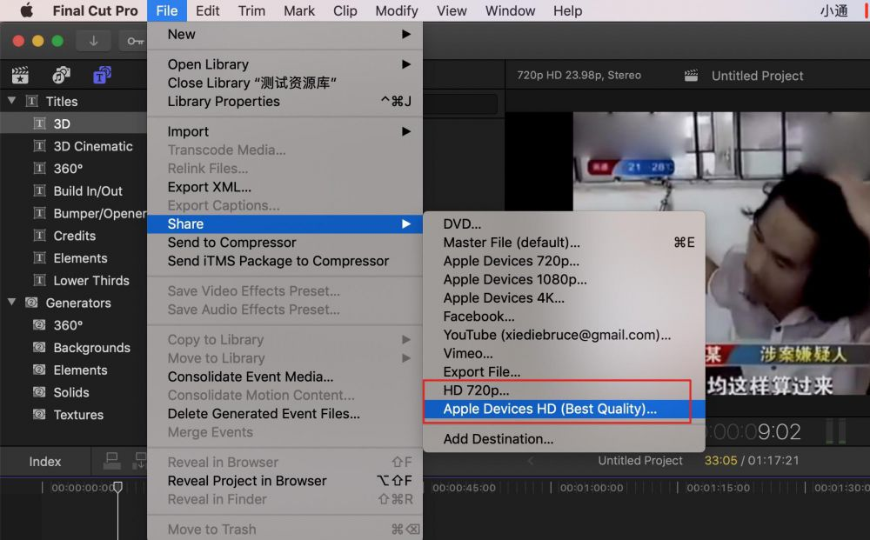Choose Send iTMS Package to Compressor
870x540 pixels.
[284, 261]
